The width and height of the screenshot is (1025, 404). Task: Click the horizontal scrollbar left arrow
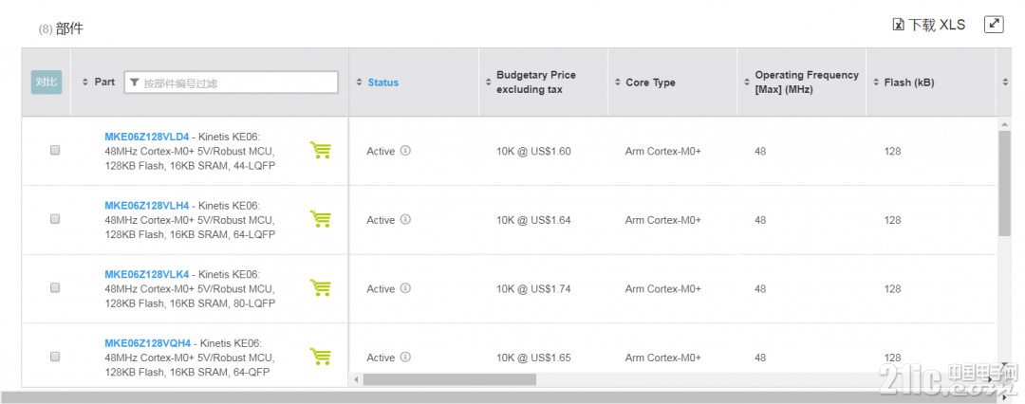point(356,379)
